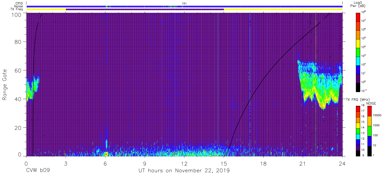
Task: Click the x-axis tick label '6'
Action: (105, 163)
